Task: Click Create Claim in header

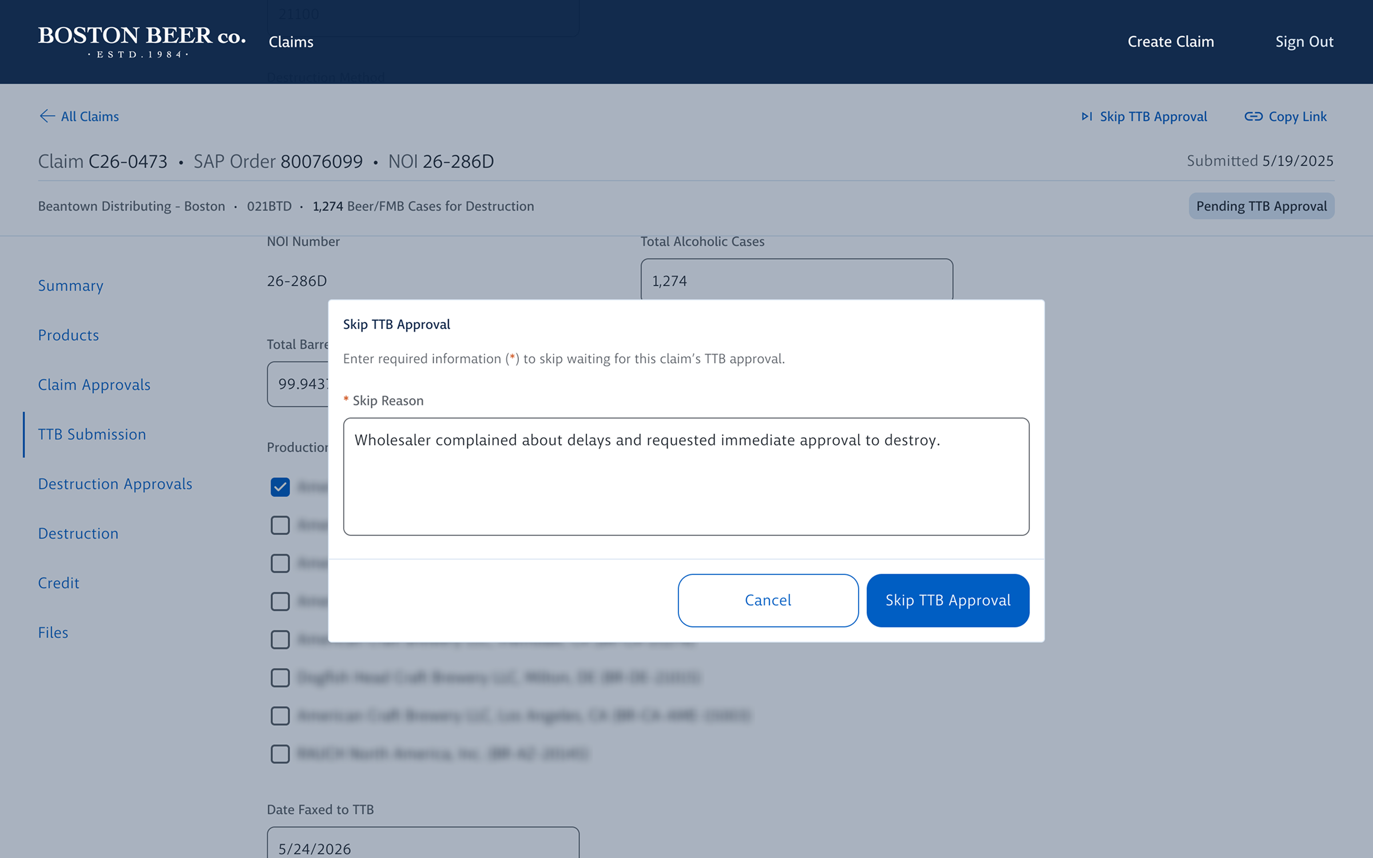Action: tap(1170, 42)
